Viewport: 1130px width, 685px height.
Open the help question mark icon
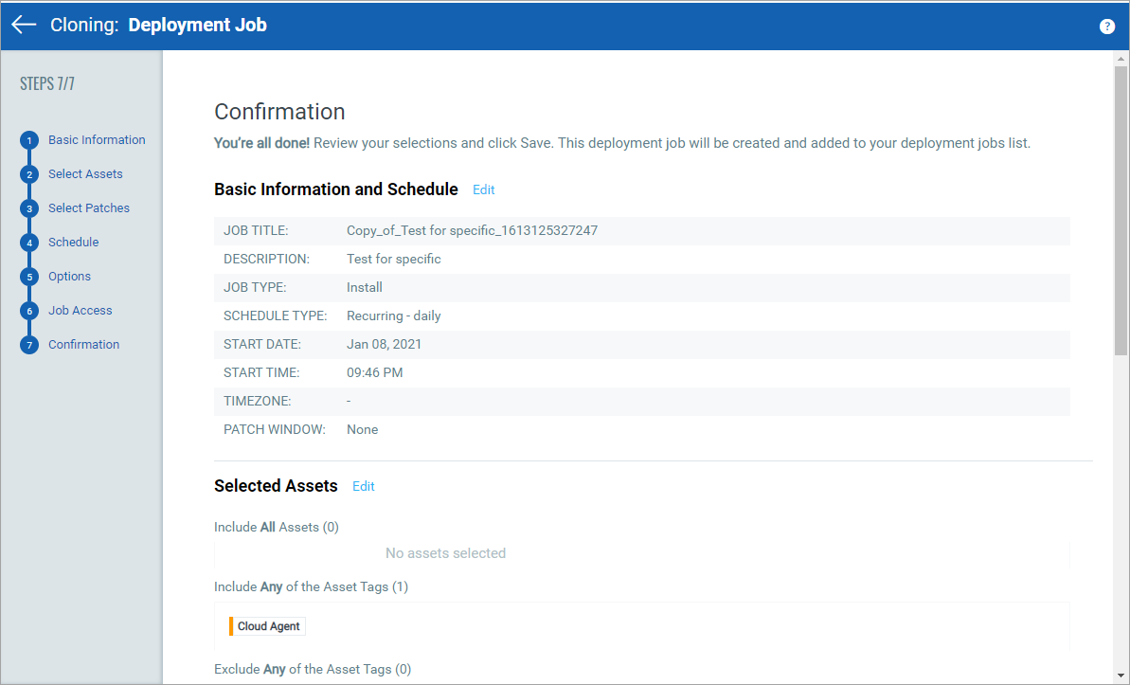click(1106, 27)
